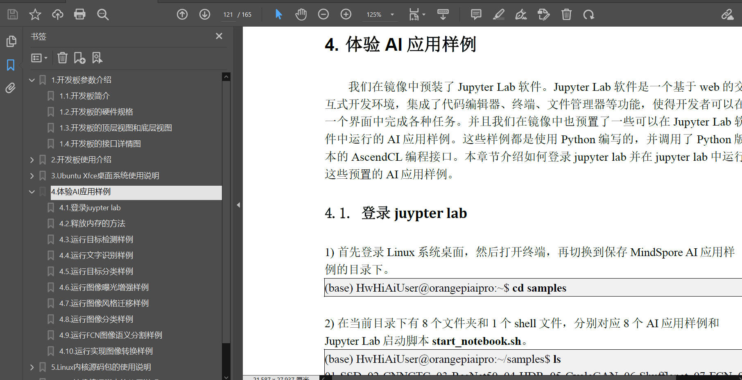Click section heading 4.1. 登录 juypter lab
Viewport: 742px width, 380px height.
tap(396, 213)
